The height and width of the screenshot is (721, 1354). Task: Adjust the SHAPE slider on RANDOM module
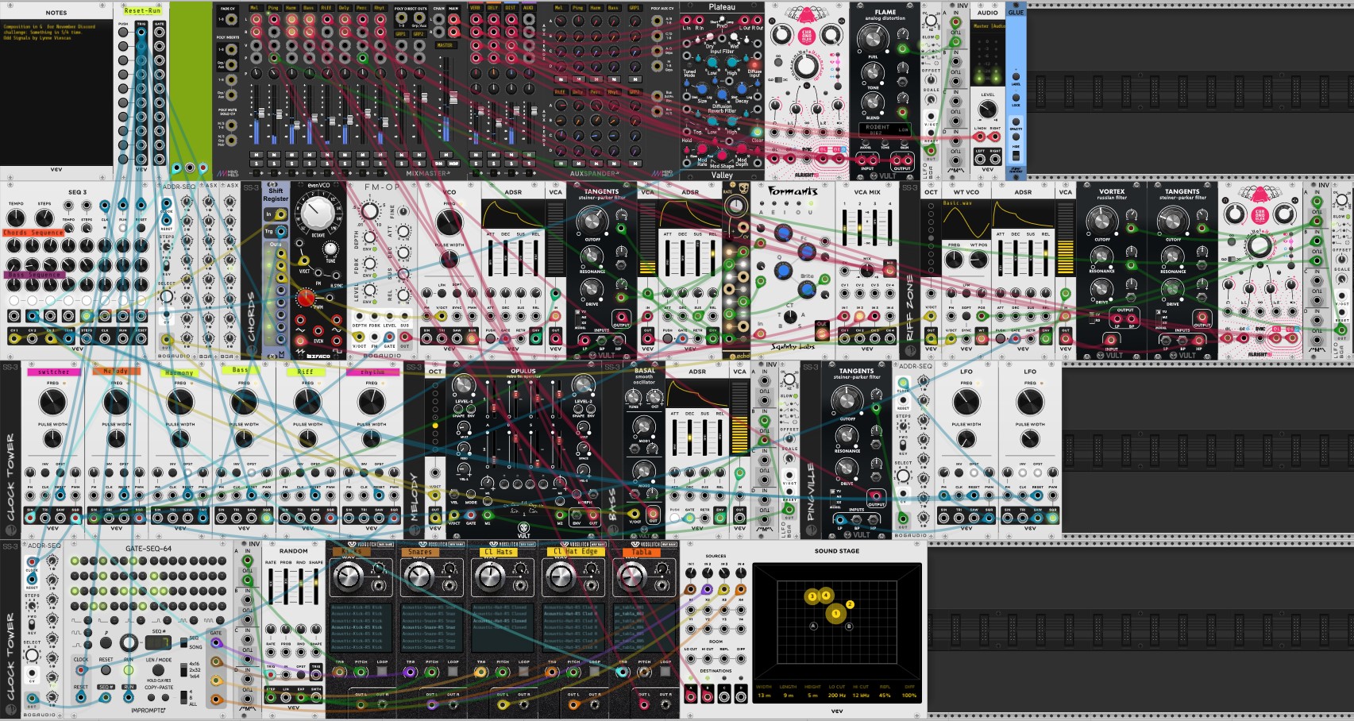tap(316, 588)
